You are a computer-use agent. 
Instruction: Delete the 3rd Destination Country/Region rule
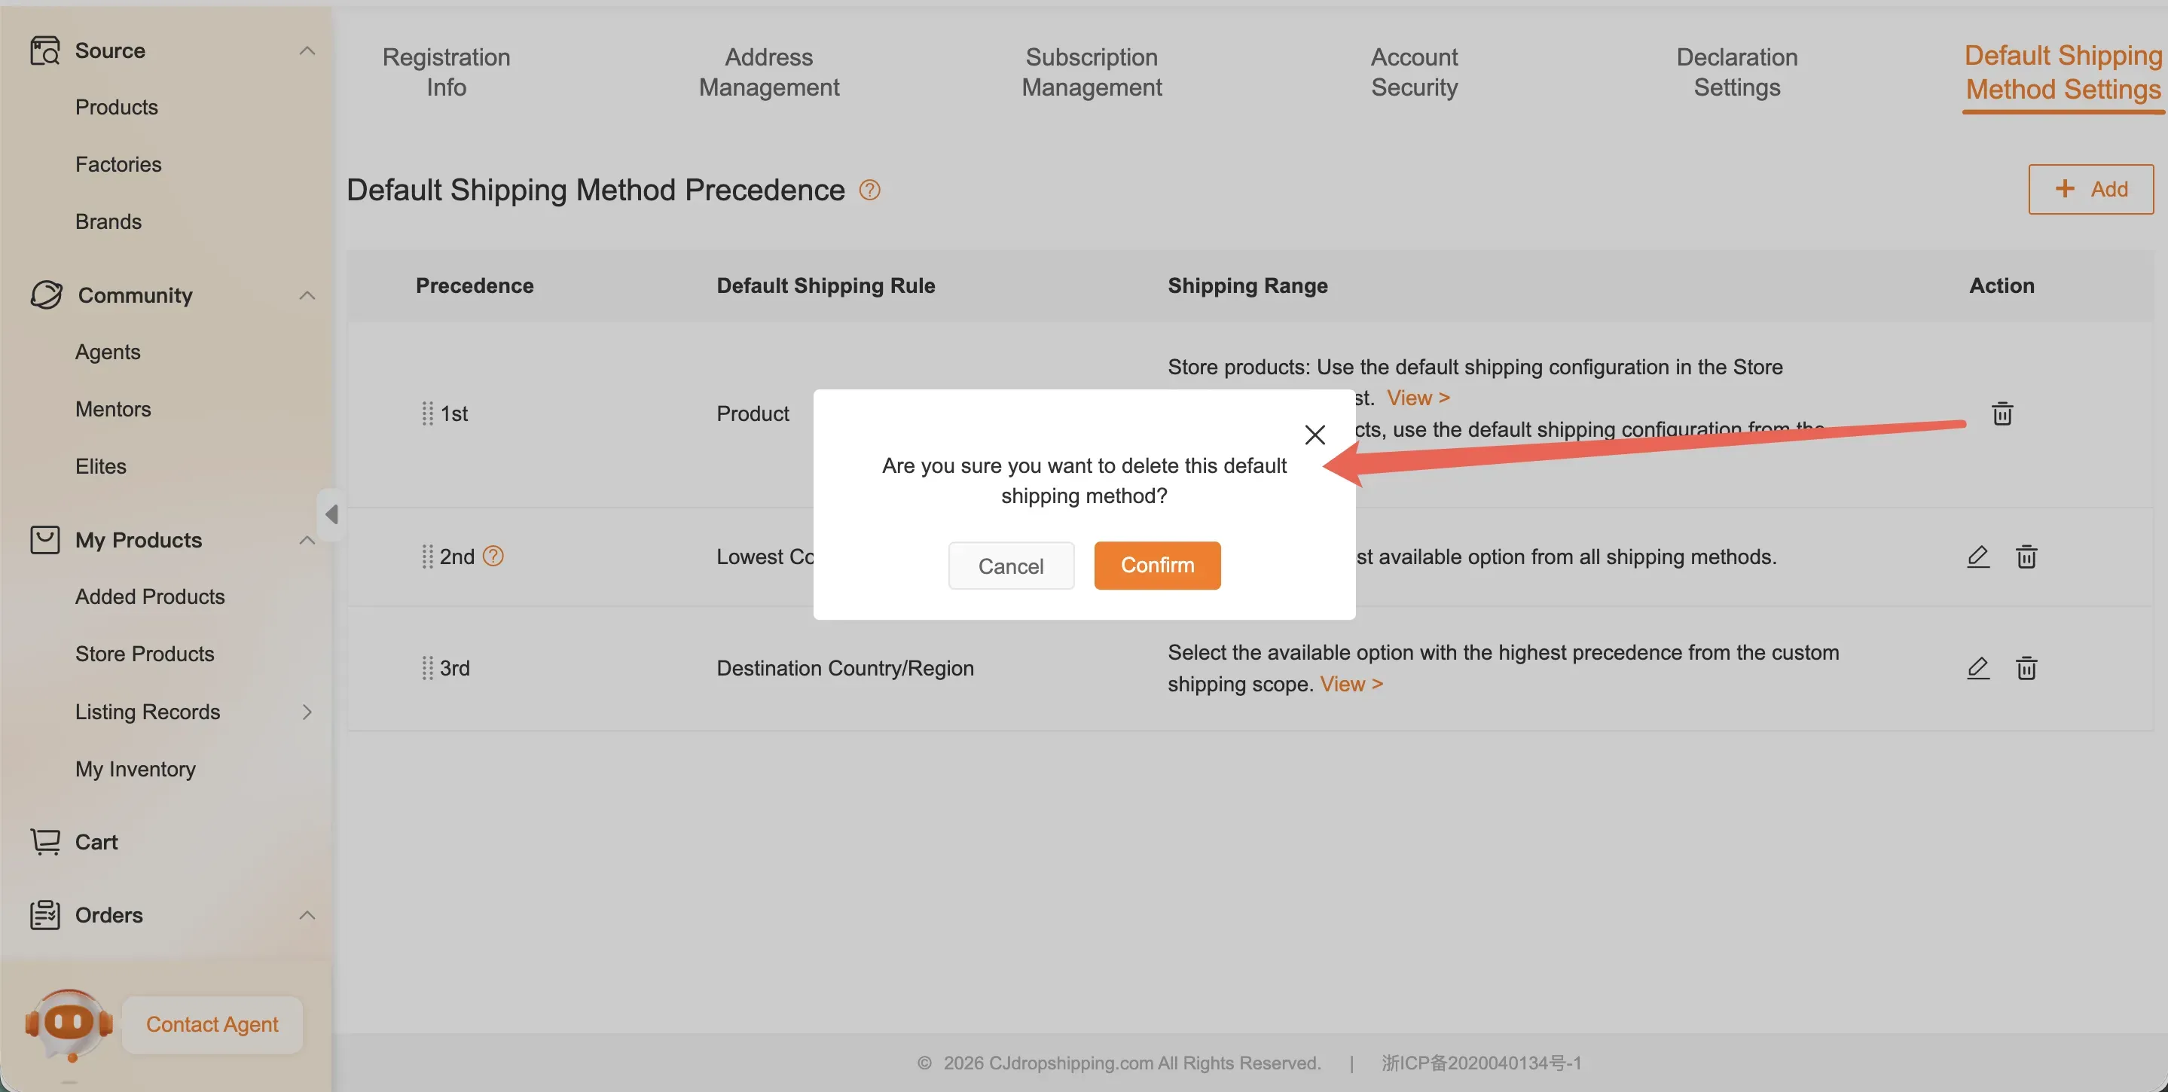[x=2026, y=668]
